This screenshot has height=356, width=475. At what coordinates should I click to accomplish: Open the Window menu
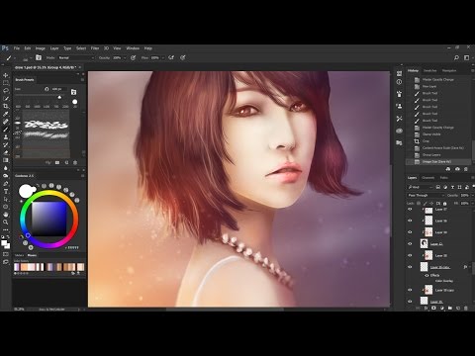click(x=133, y=48)
